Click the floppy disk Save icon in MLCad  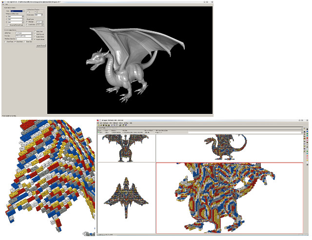103,125
